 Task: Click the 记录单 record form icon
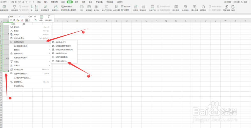tap(122, 10)
